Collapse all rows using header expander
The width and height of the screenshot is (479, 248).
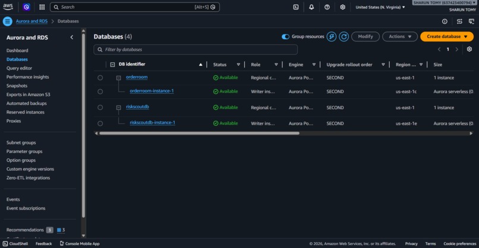[x=112, y=65]
